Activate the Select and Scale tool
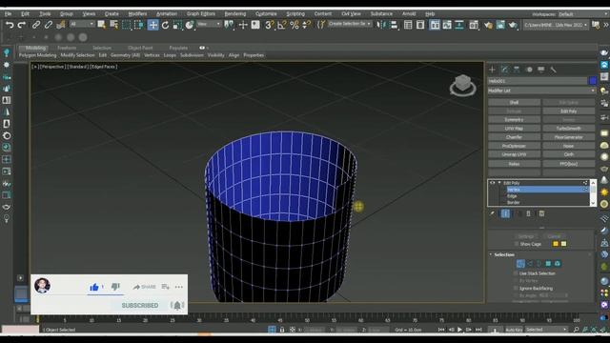This screenshot has width=610, height=343. tap(177, 25)
